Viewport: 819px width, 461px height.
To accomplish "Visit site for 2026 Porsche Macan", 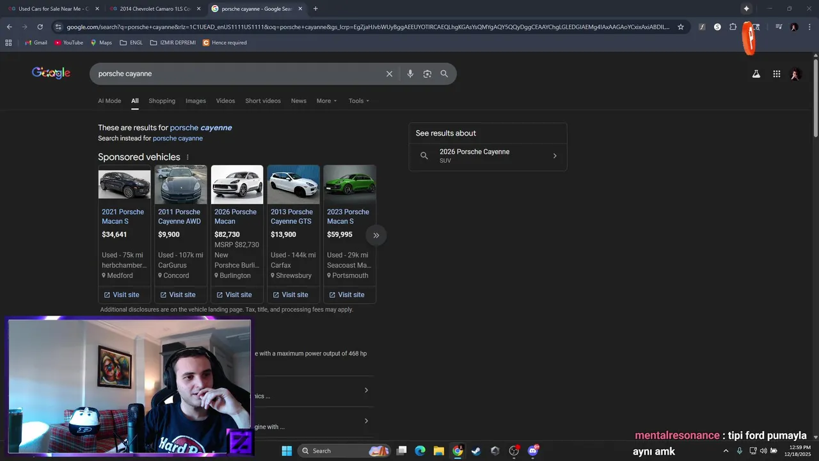I will pyautogui.click(x=234, y=295).
